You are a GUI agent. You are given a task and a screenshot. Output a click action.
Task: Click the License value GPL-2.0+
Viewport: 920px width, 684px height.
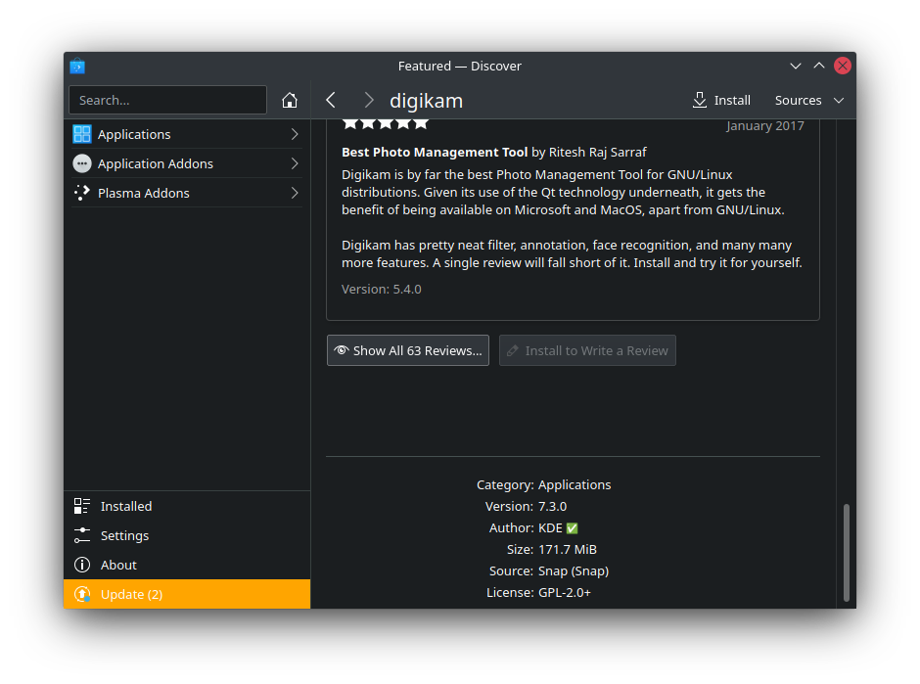click(565, 592)
